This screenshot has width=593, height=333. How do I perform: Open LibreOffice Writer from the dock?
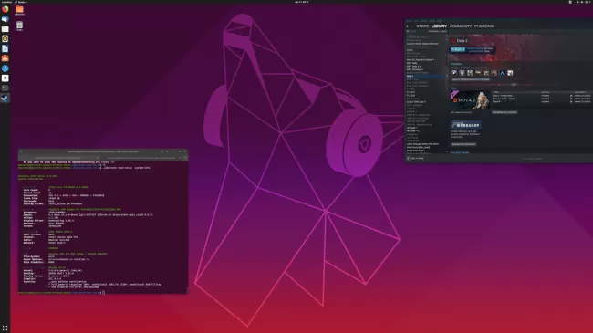pyautogui.click(x=5, y=48)
